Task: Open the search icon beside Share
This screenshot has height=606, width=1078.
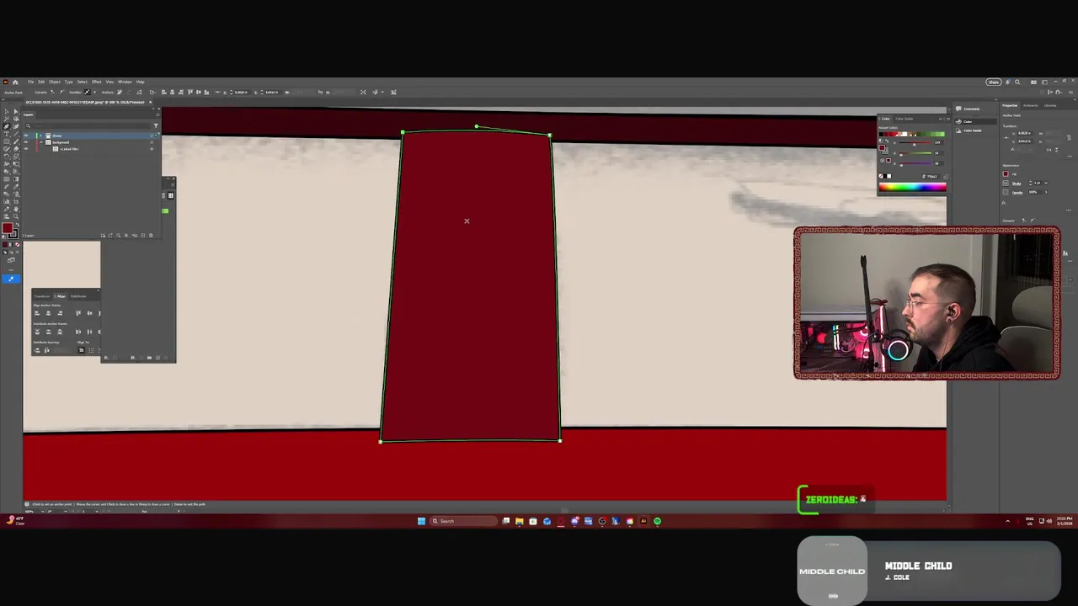Action: pyautogui.click(x=1017, y=82)
